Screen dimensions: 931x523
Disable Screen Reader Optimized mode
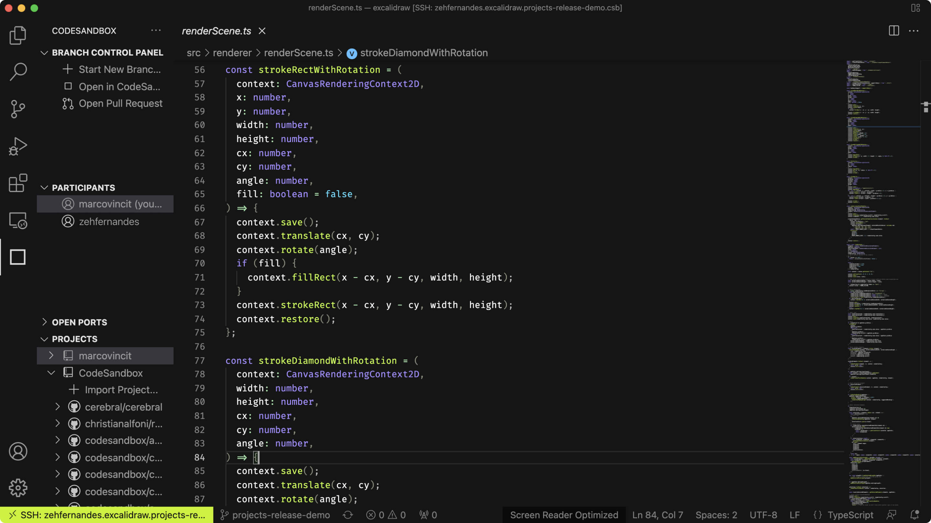[564, 515]
